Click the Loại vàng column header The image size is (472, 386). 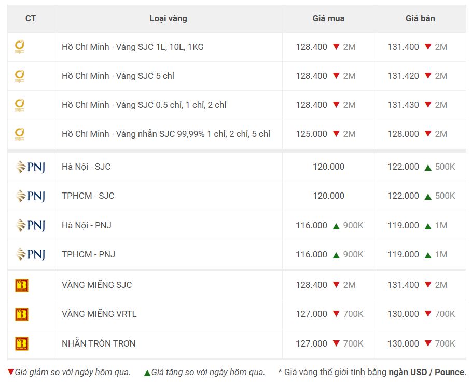(168, 18)
